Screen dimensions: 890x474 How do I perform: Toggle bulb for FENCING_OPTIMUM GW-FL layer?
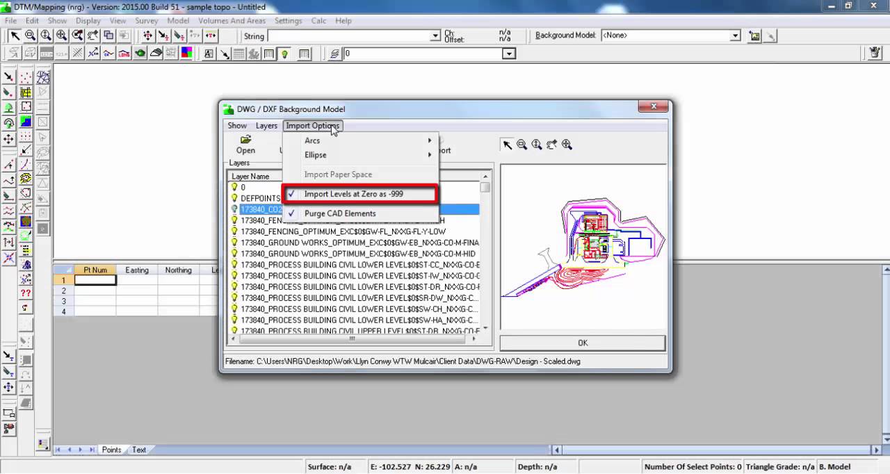coord(234,231)
